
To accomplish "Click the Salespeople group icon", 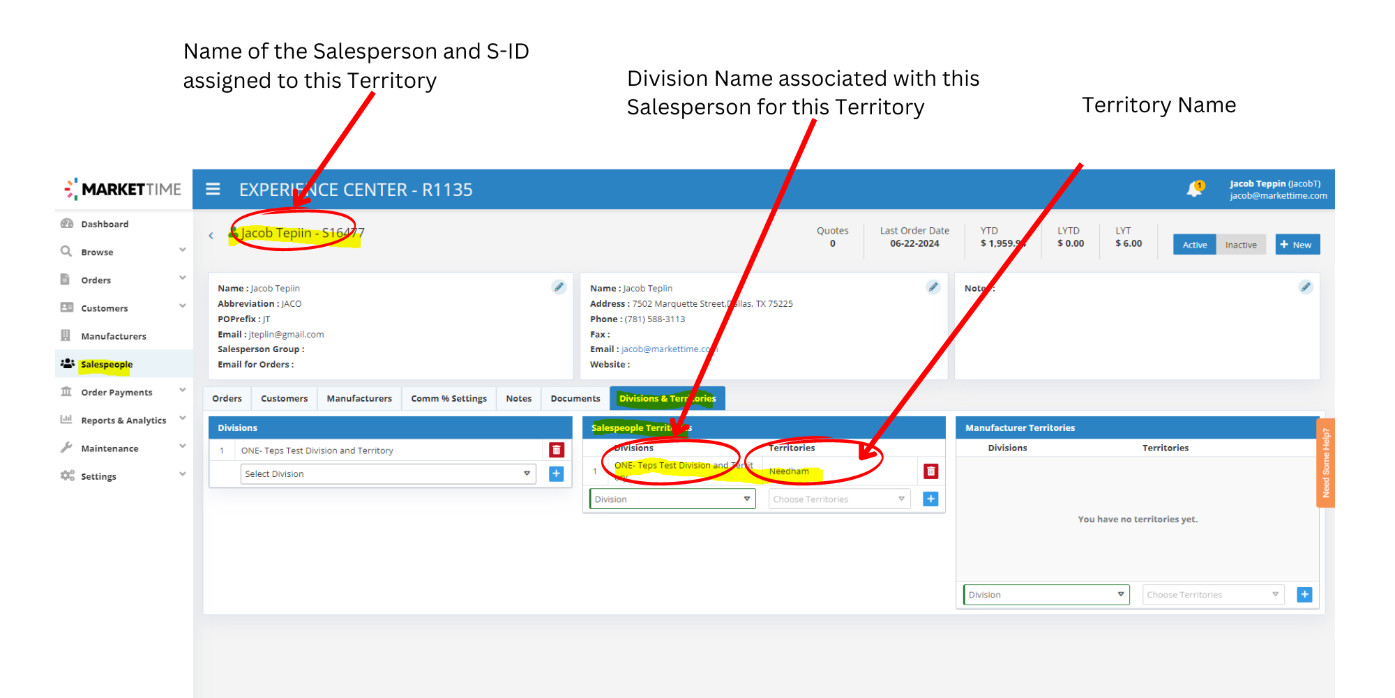I will click(67, 363).
